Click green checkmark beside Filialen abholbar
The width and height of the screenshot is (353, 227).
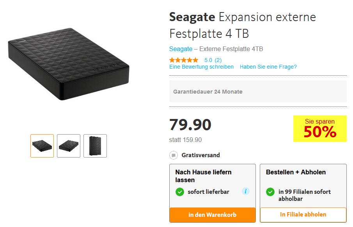tap(270, 192)
